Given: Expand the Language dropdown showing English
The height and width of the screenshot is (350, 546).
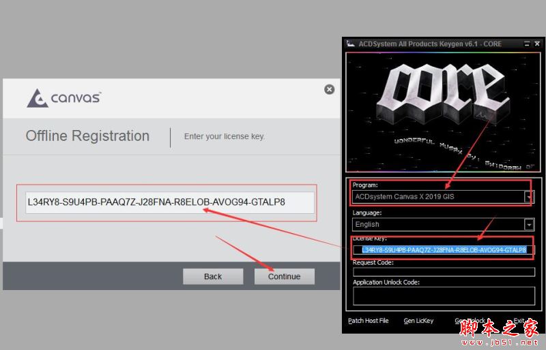Looking at the screenshot, I should tap(529, 225).
